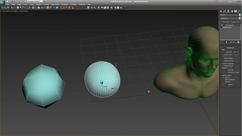
Task: Click the Save File icon in quick access toolbar
Action: click(13, 2)
